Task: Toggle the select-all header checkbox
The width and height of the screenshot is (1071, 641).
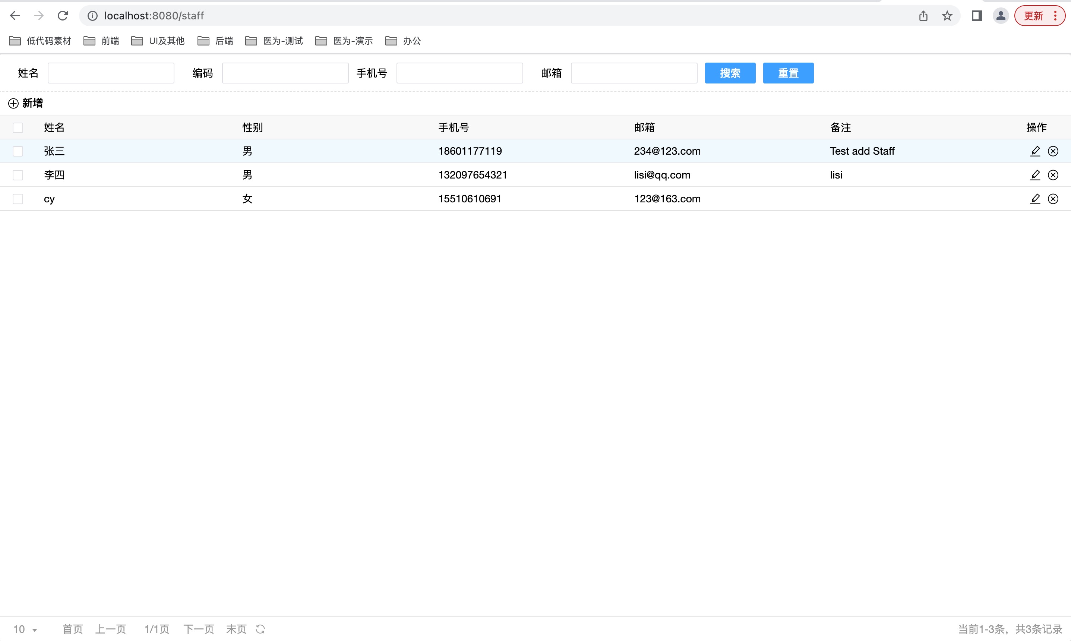Action: click(18, 128)
